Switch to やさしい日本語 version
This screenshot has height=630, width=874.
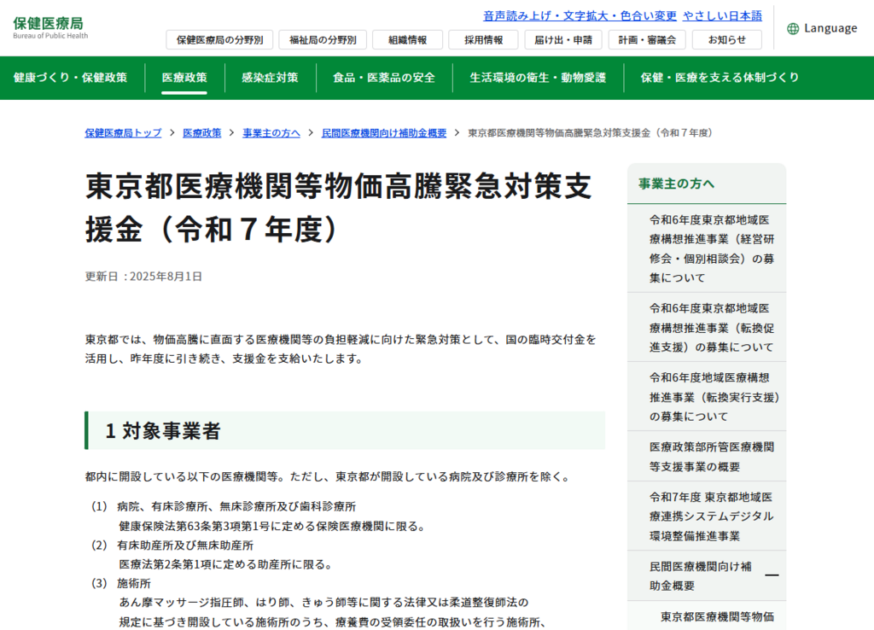[722, 15]
